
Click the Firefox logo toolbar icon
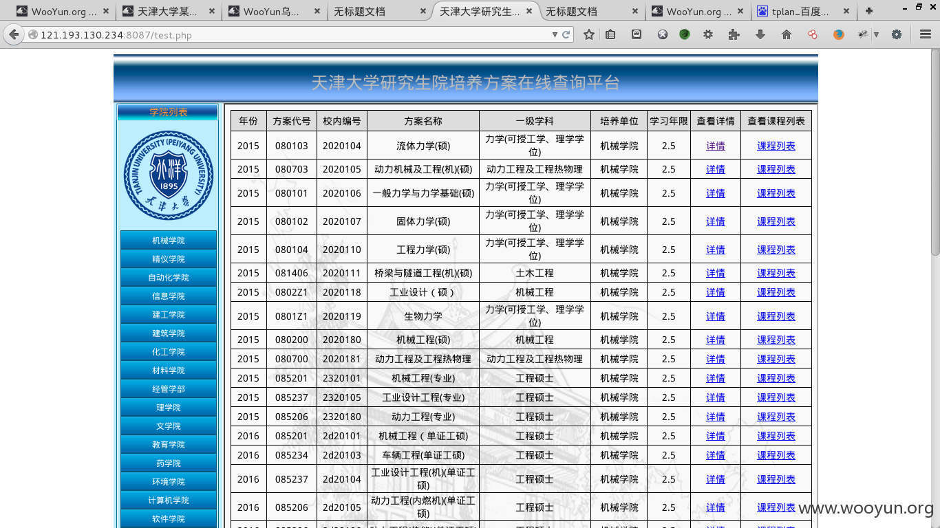tap(838, 34)
